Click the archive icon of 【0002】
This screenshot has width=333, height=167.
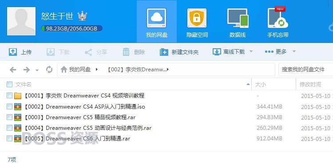(x=18, y=107)
